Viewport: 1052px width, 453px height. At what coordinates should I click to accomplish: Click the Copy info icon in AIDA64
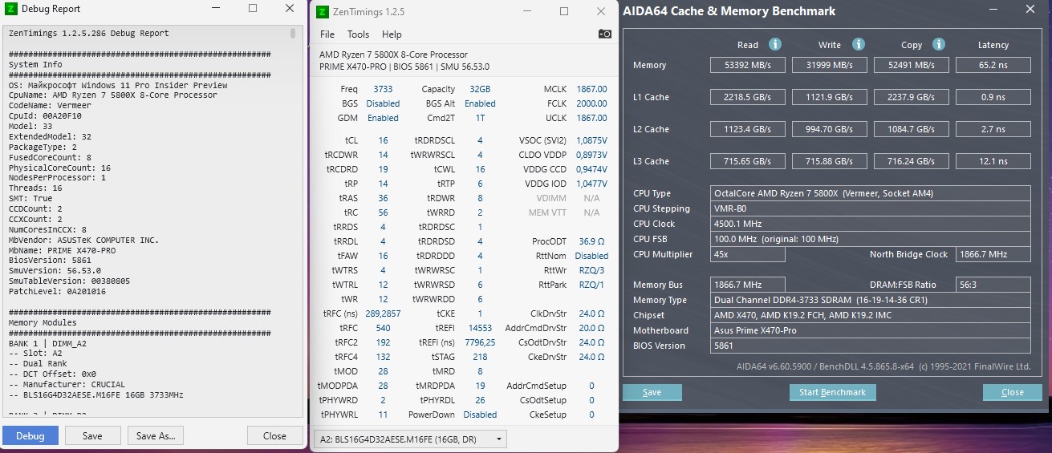pos(939,45)
